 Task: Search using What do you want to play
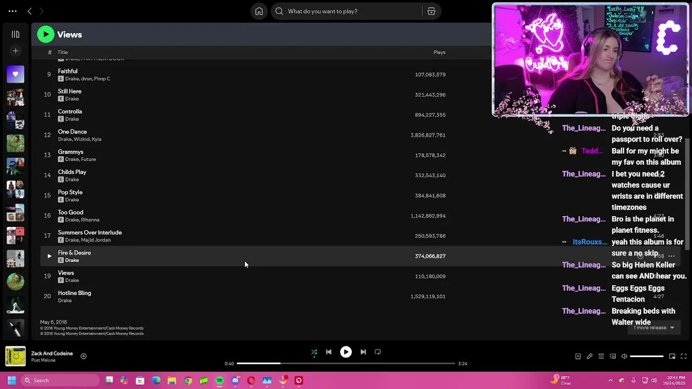pyautogui.click(x=346, y=11)
